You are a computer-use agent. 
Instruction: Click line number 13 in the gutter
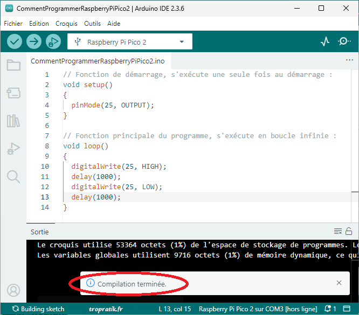(45, 197)
